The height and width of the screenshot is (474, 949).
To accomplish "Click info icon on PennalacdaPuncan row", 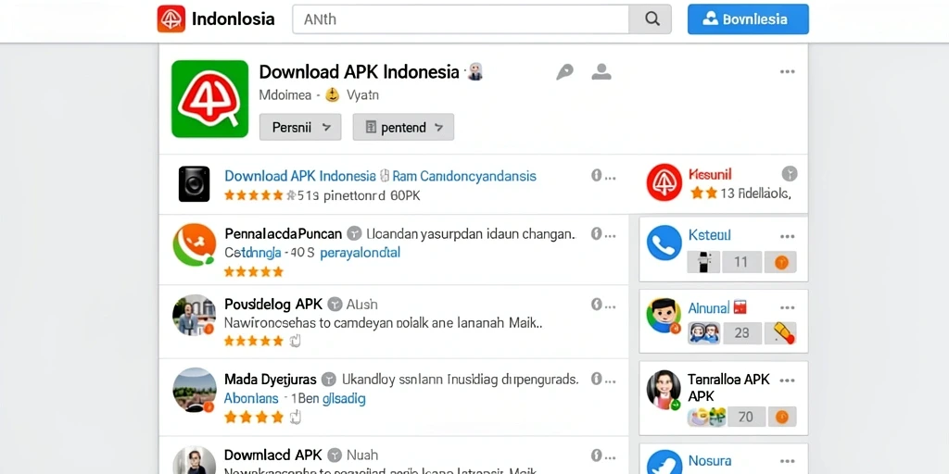I will pyautogui.click(x=596, y=233).
